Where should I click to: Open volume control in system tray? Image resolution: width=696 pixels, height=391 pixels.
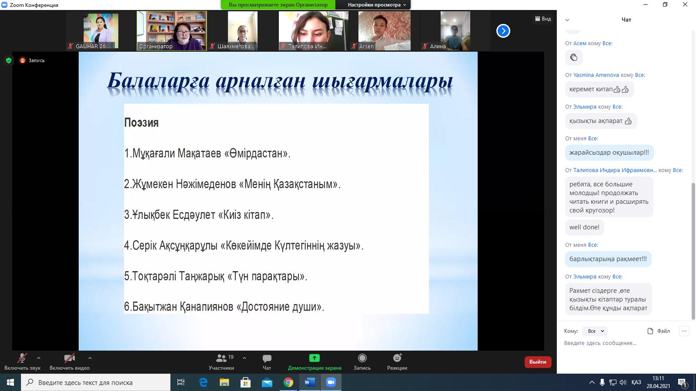[622, 382]
